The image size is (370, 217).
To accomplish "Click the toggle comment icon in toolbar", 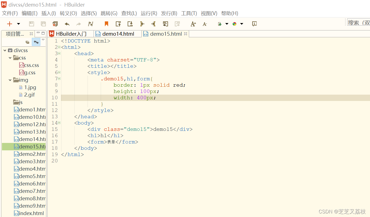I will [x=91, y=24].
